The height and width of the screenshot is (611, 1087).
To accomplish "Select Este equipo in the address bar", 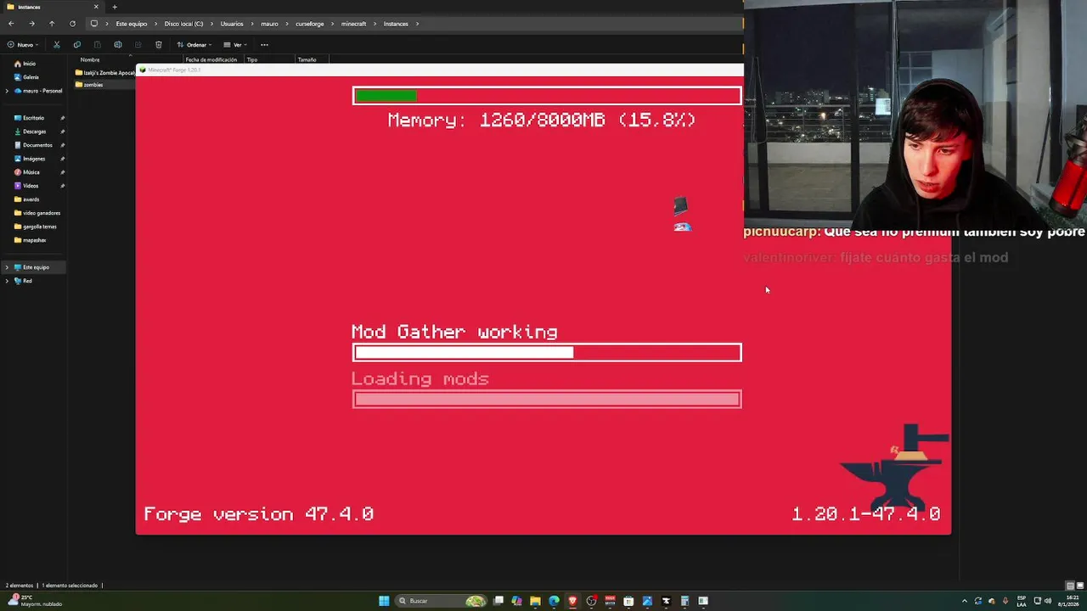I will (132, 24).
